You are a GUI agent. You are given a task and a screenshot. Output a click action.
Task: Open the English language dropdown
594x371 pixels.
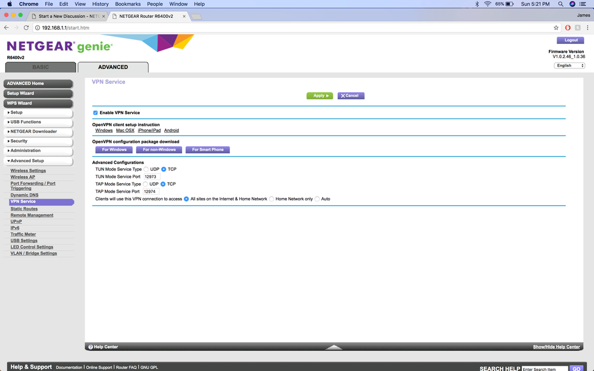click(x=570, y=65)
